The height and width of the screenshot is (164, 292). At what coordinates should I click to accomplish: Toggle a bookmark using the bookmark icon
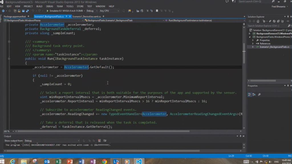pos(157,11)
